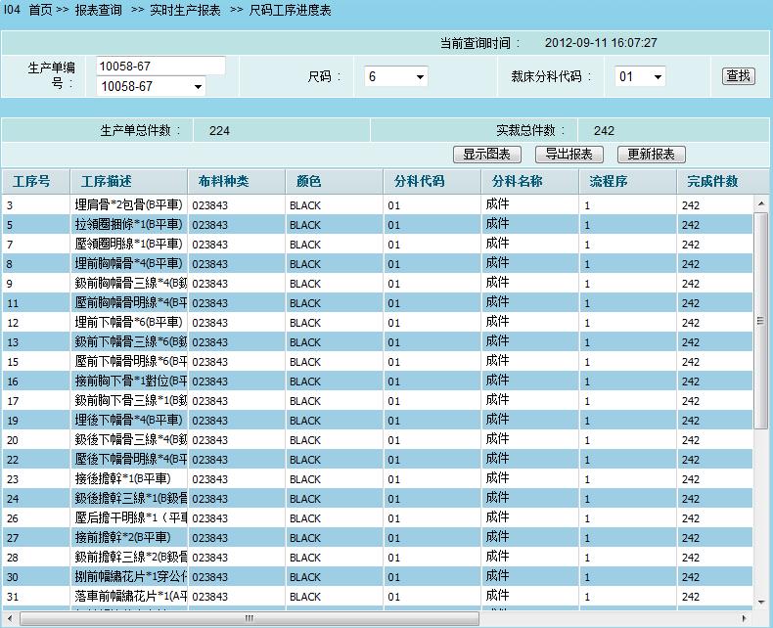Click the 完成件数 column header
Screen dimensions: 773x628
[712, 182]
